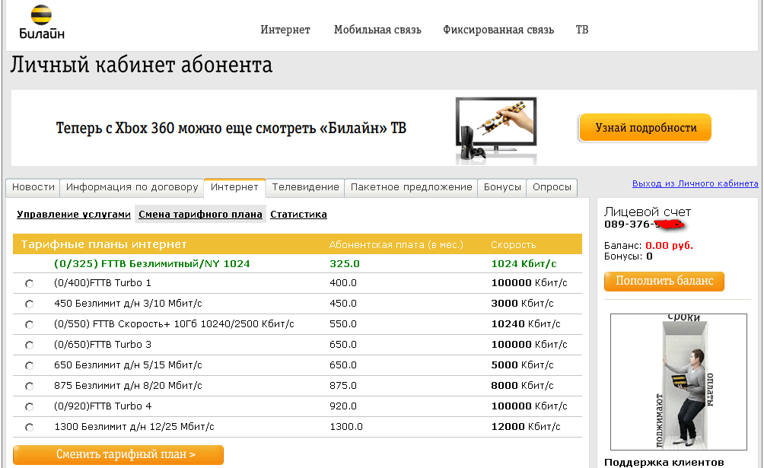This screenshot has height=468, width=764.
Task: Click the Выход из Личного кабинета link
Action: click(695, 184)
